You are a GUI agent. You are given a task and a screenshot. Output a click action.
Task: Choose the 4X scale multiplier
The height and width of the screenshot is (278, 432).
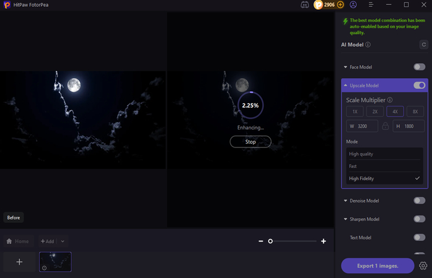(x=395, y=111)
